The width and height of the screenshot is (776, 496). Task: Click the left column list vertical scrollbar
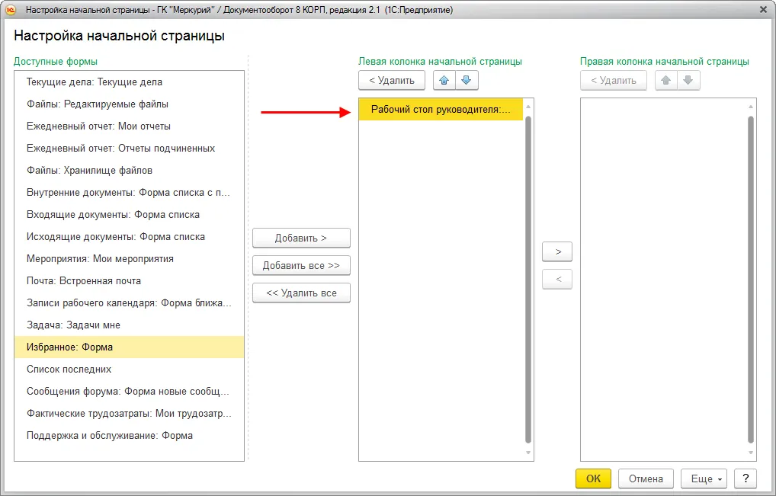click(528, 280)
